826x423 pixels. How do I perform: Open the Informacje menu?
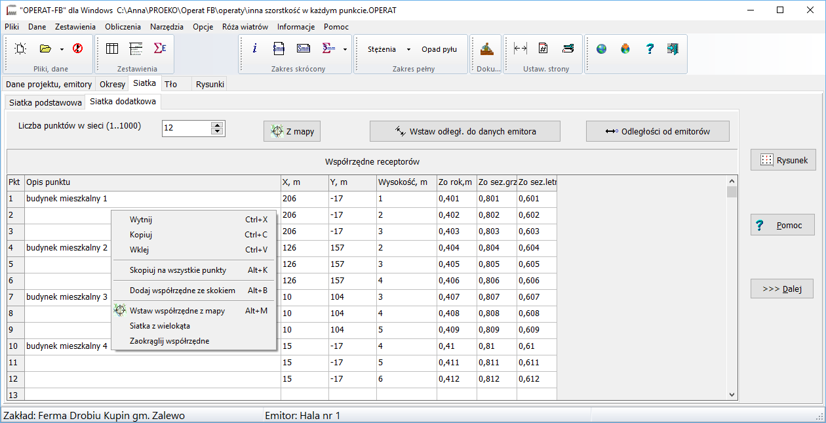(296, 27)
